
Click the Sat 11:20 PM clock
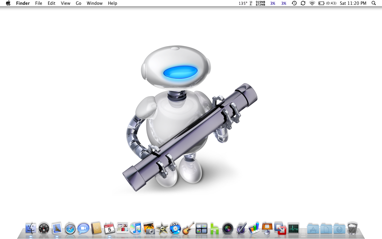pyautogui.click(x=353, y=3)
